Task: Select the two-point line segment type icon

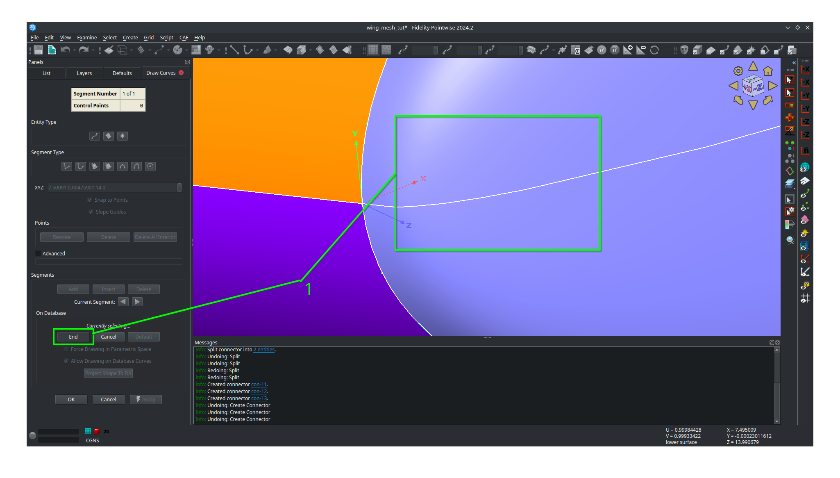Action: pos(66,166)
